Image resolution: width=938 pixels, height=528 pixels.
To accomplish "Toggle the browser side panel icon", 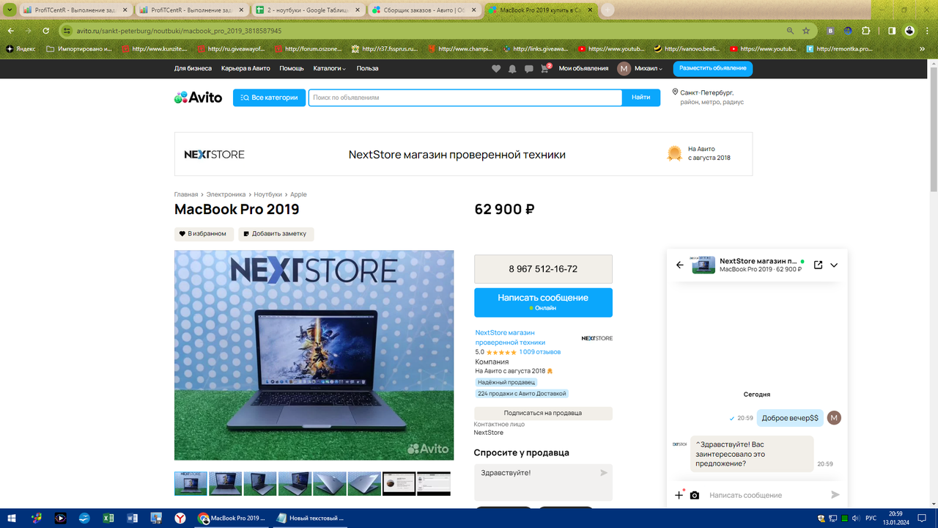I will tap(892, 31).
